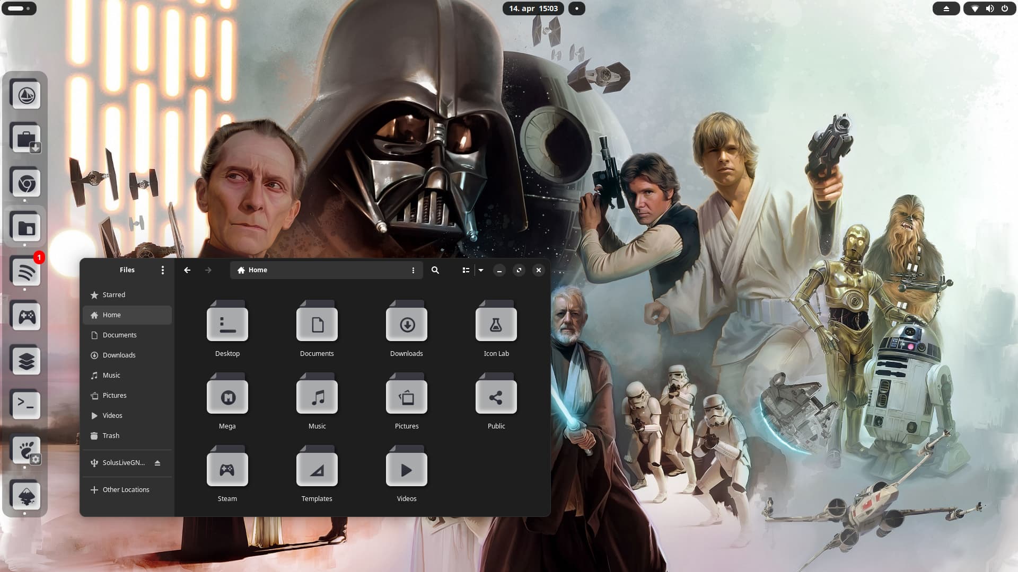The width and height of the screenshot is (1018, 572).
Task: Click the eject indicator in top bar
Action: tap(946, 8)
